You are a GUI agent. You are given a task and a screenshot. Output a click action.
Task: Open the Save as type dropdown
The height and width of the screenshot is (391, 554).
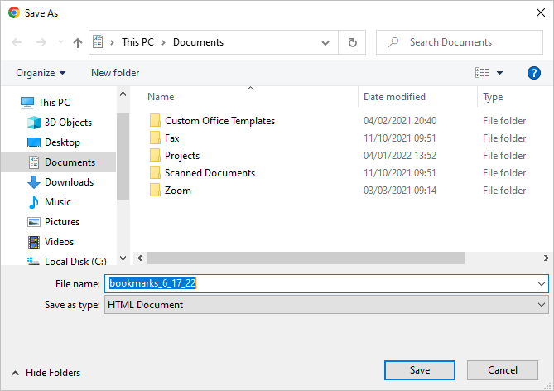[325, 305]
